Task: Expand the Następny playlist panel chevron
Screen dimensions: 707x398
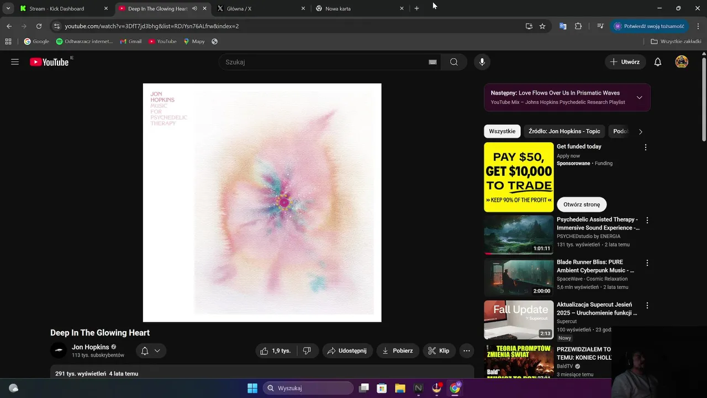Action: point(639,97)
